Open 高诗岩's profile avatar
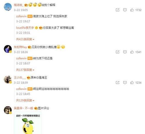 (x=8, y=7)
